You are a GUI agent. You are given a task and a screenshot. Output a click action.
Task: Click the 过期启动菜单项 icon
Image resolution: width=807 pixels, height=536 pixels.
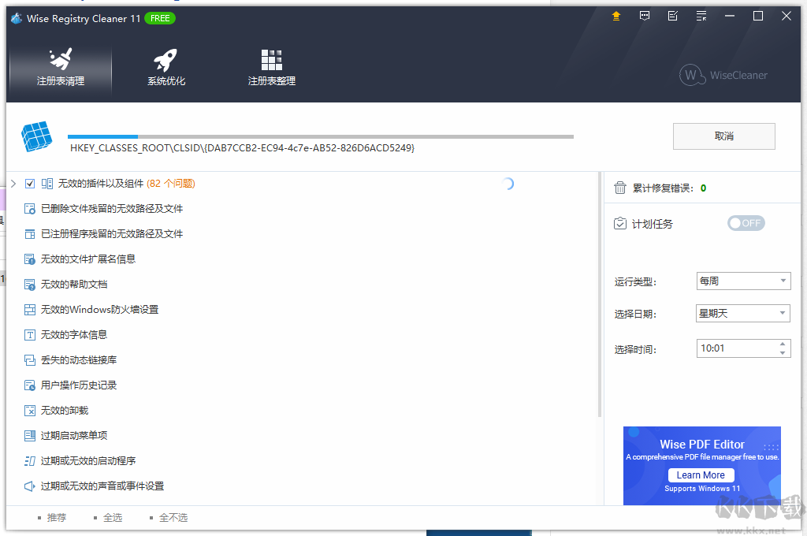(x=30, y=436)
